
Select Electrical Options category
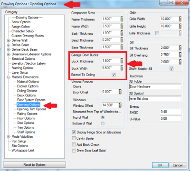click(x=23, y=59)
